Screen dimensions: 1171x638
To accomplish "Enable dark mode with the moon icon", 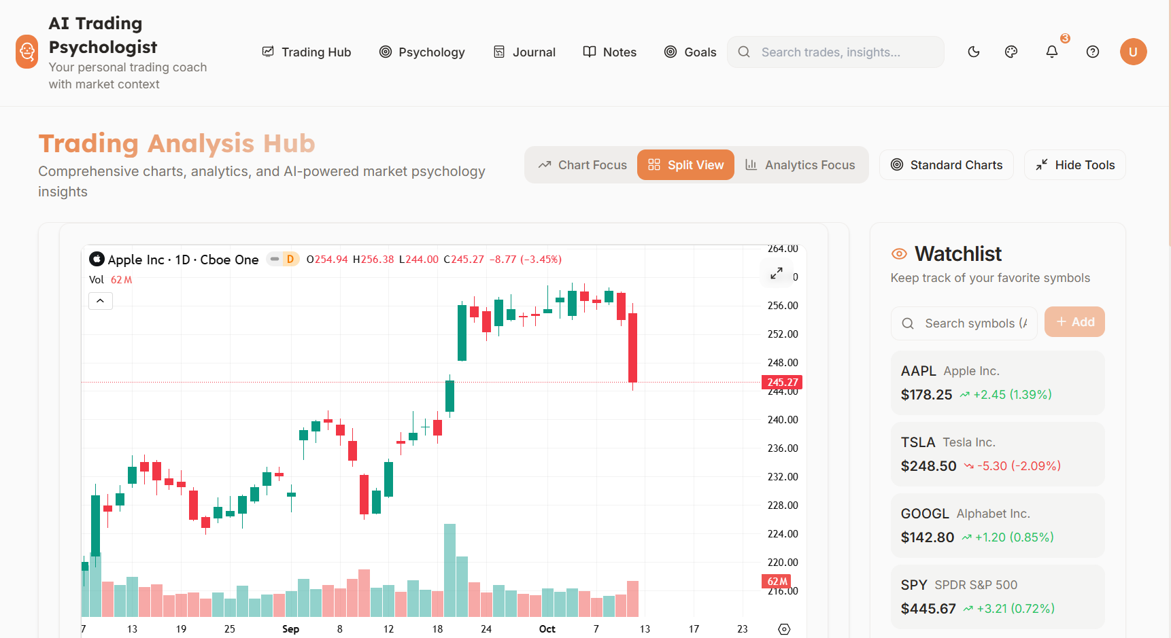I will (x=973, y=52).
